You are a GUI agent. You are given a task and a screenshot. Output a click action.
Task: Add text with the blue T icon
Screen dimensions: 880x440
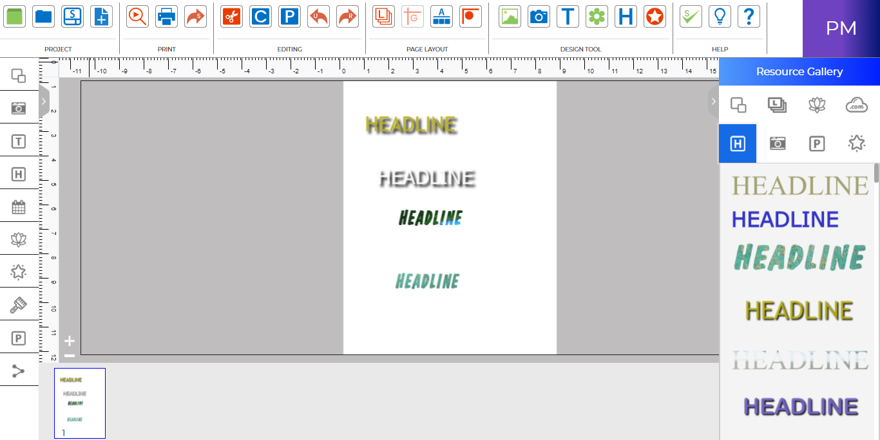coord(568,17)
